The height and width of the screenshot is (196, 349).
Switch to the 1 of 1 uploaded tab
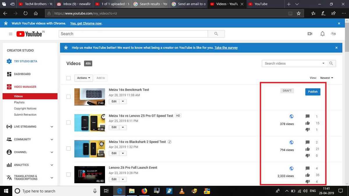(112, 4)
